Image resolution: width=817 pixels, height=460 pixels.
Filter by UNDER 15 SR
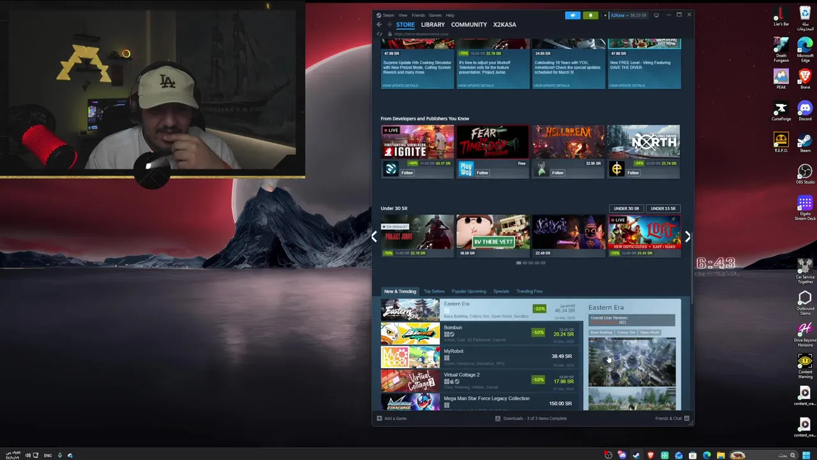(663, 208)
